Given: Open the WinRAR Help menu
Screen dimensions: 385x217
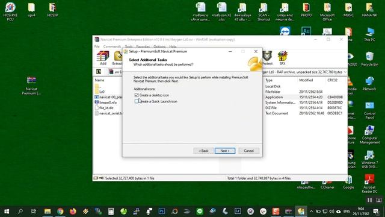Looking at the screenshot, I should [173, 46].
